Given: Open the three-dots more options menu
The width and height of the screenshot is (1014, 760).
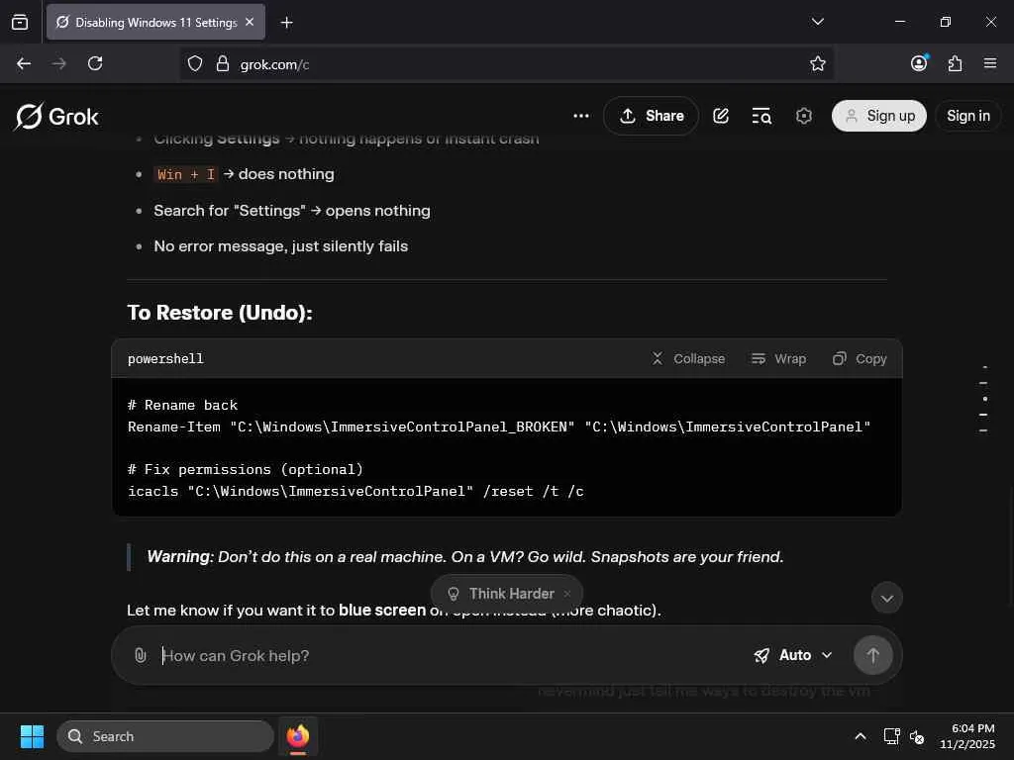Looking at the screenshot, I should tap(581, 116).
